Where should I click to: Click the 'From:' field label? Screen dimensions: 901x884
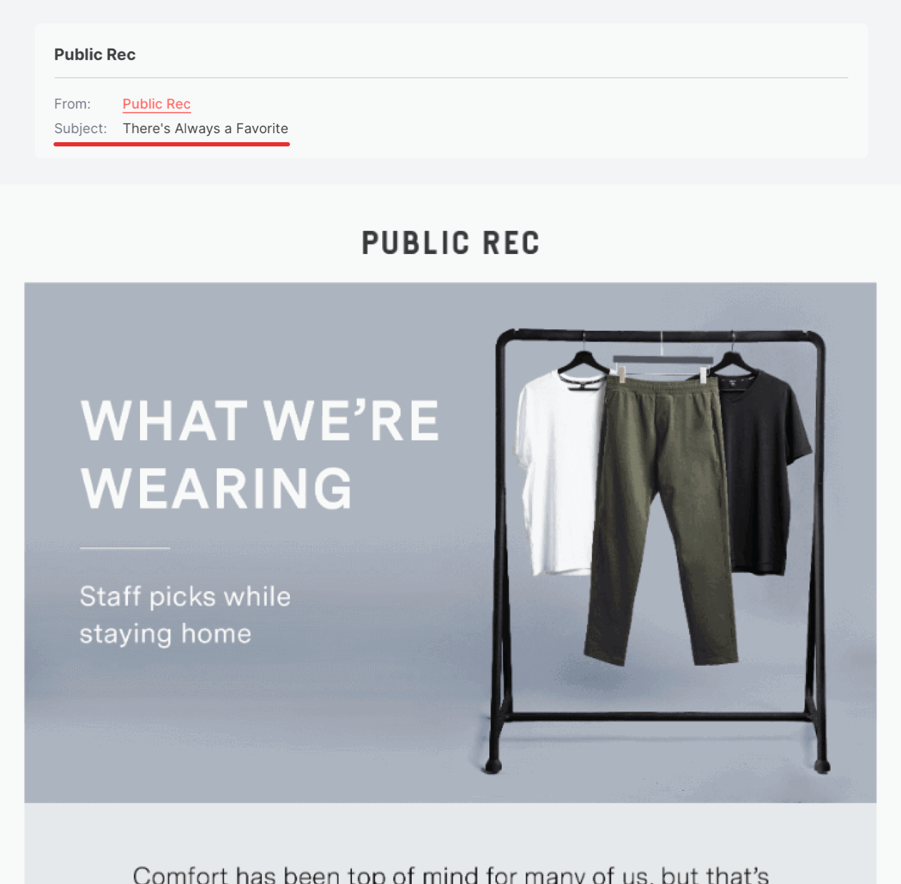(x=72, y=103)
